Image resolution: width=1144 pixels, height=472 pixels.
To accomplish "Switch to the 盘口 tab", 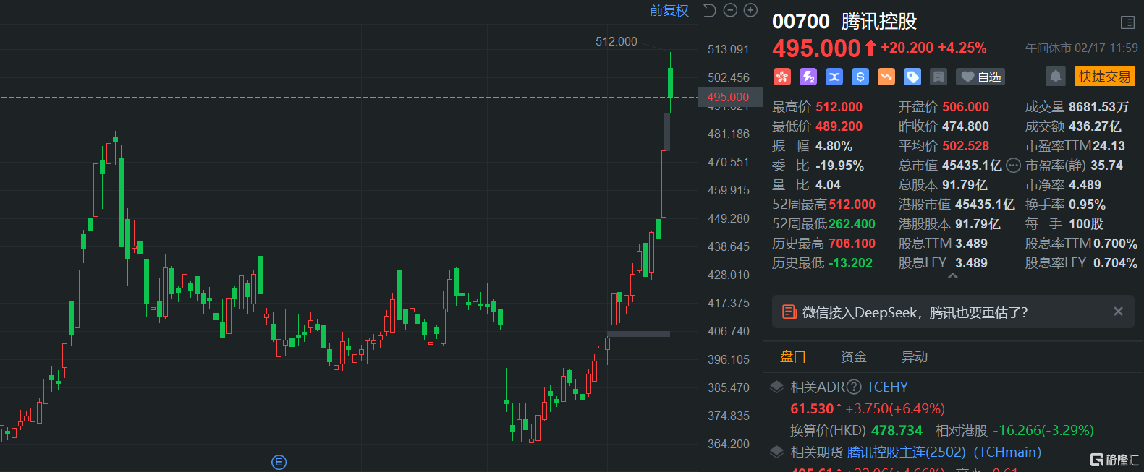I will tap(792, 356).
